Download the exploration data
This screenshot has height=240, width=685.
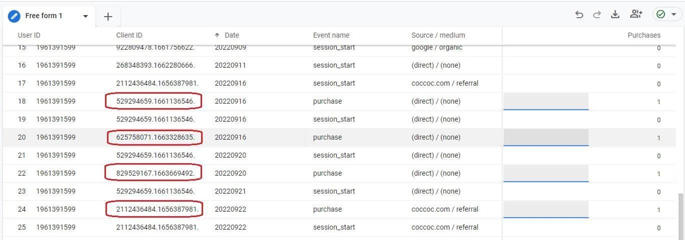click(x=615, y=14)
